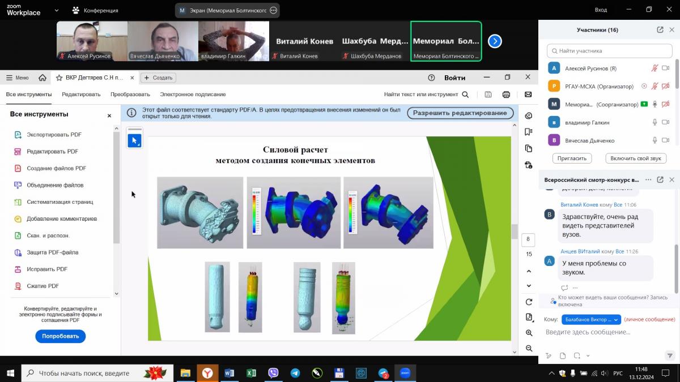Screen dimensions: 680x382
Task: Show hidden icons in system tray
Action: [x=552, y=374]
